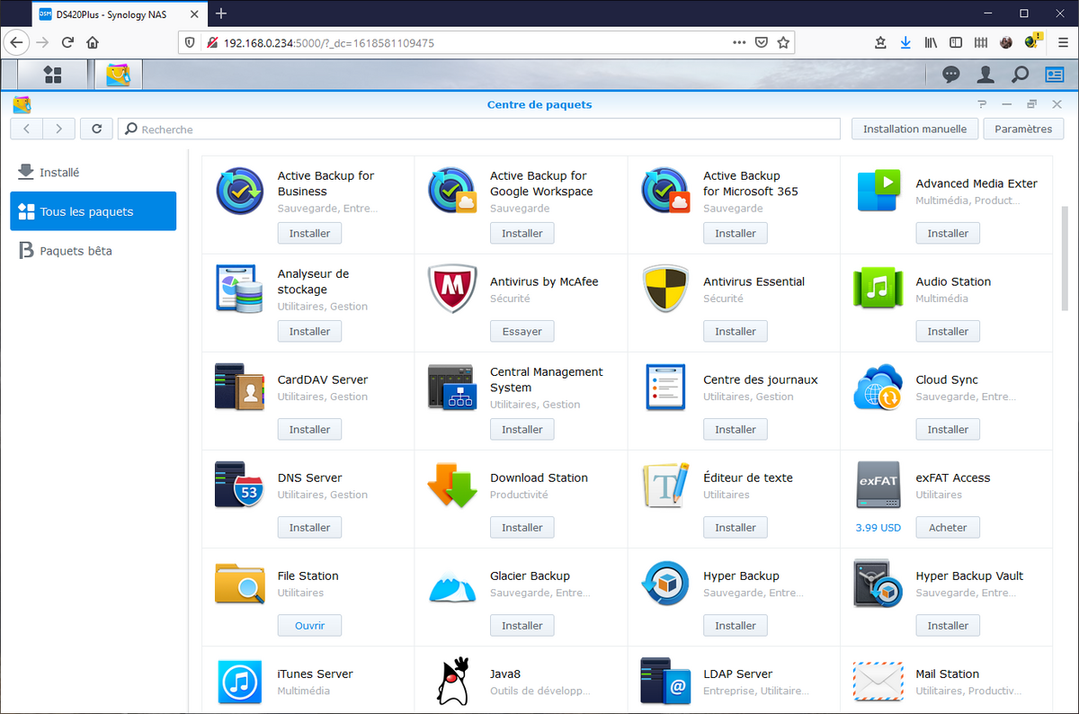Click the Hyper Backup icon

pos(665,583)
